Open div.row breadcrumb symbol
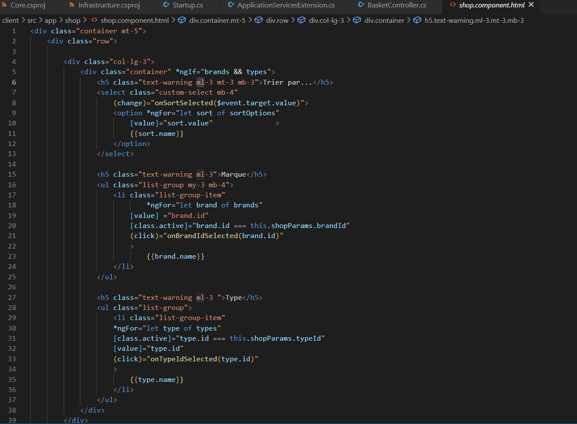The width and height of the screenshot is (577, 424). click(277, 20)
